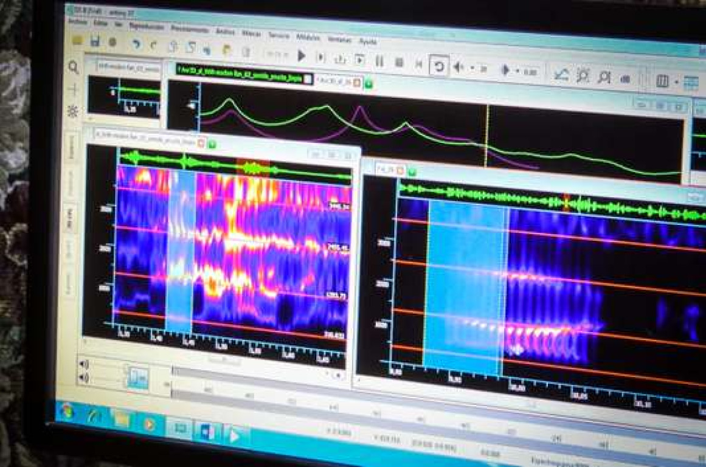Start playback with the play button
Screen dimensions: 706x467
tap(301, 56)
